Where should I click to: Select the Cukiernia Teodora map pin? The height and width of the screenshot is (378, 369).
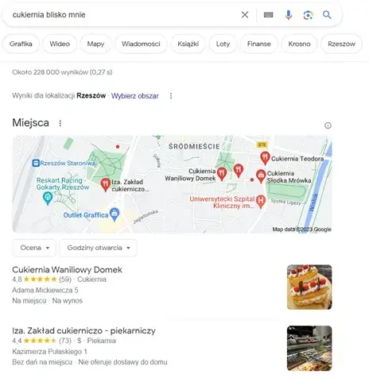pos(265,158)
